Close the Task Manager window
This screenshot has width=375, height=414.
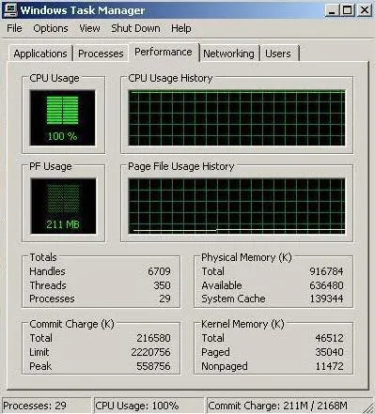coord(365,10)
